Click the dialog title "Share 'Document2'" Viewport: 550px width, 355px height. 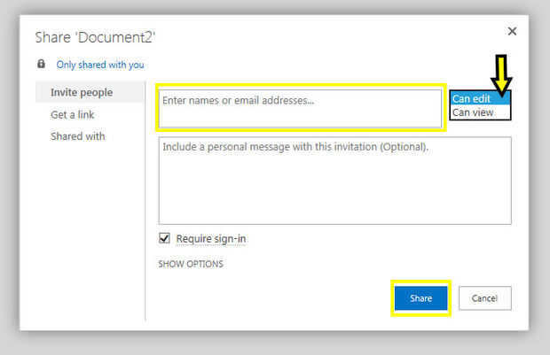[95, 37]
